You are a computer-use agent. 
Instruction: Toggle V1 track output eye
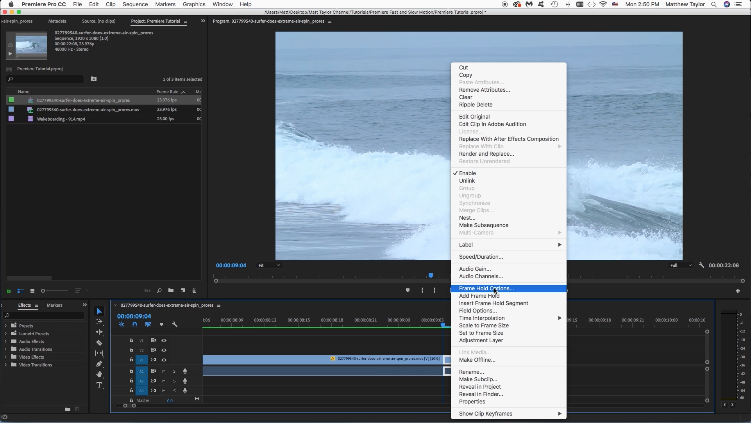point(164,360)
